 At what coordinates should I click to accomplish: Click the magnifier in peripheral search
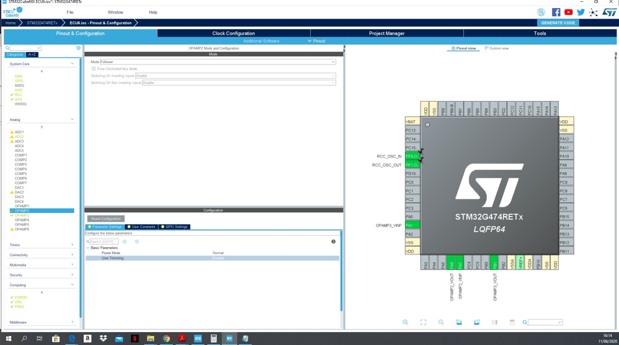[x=7, y=48]
